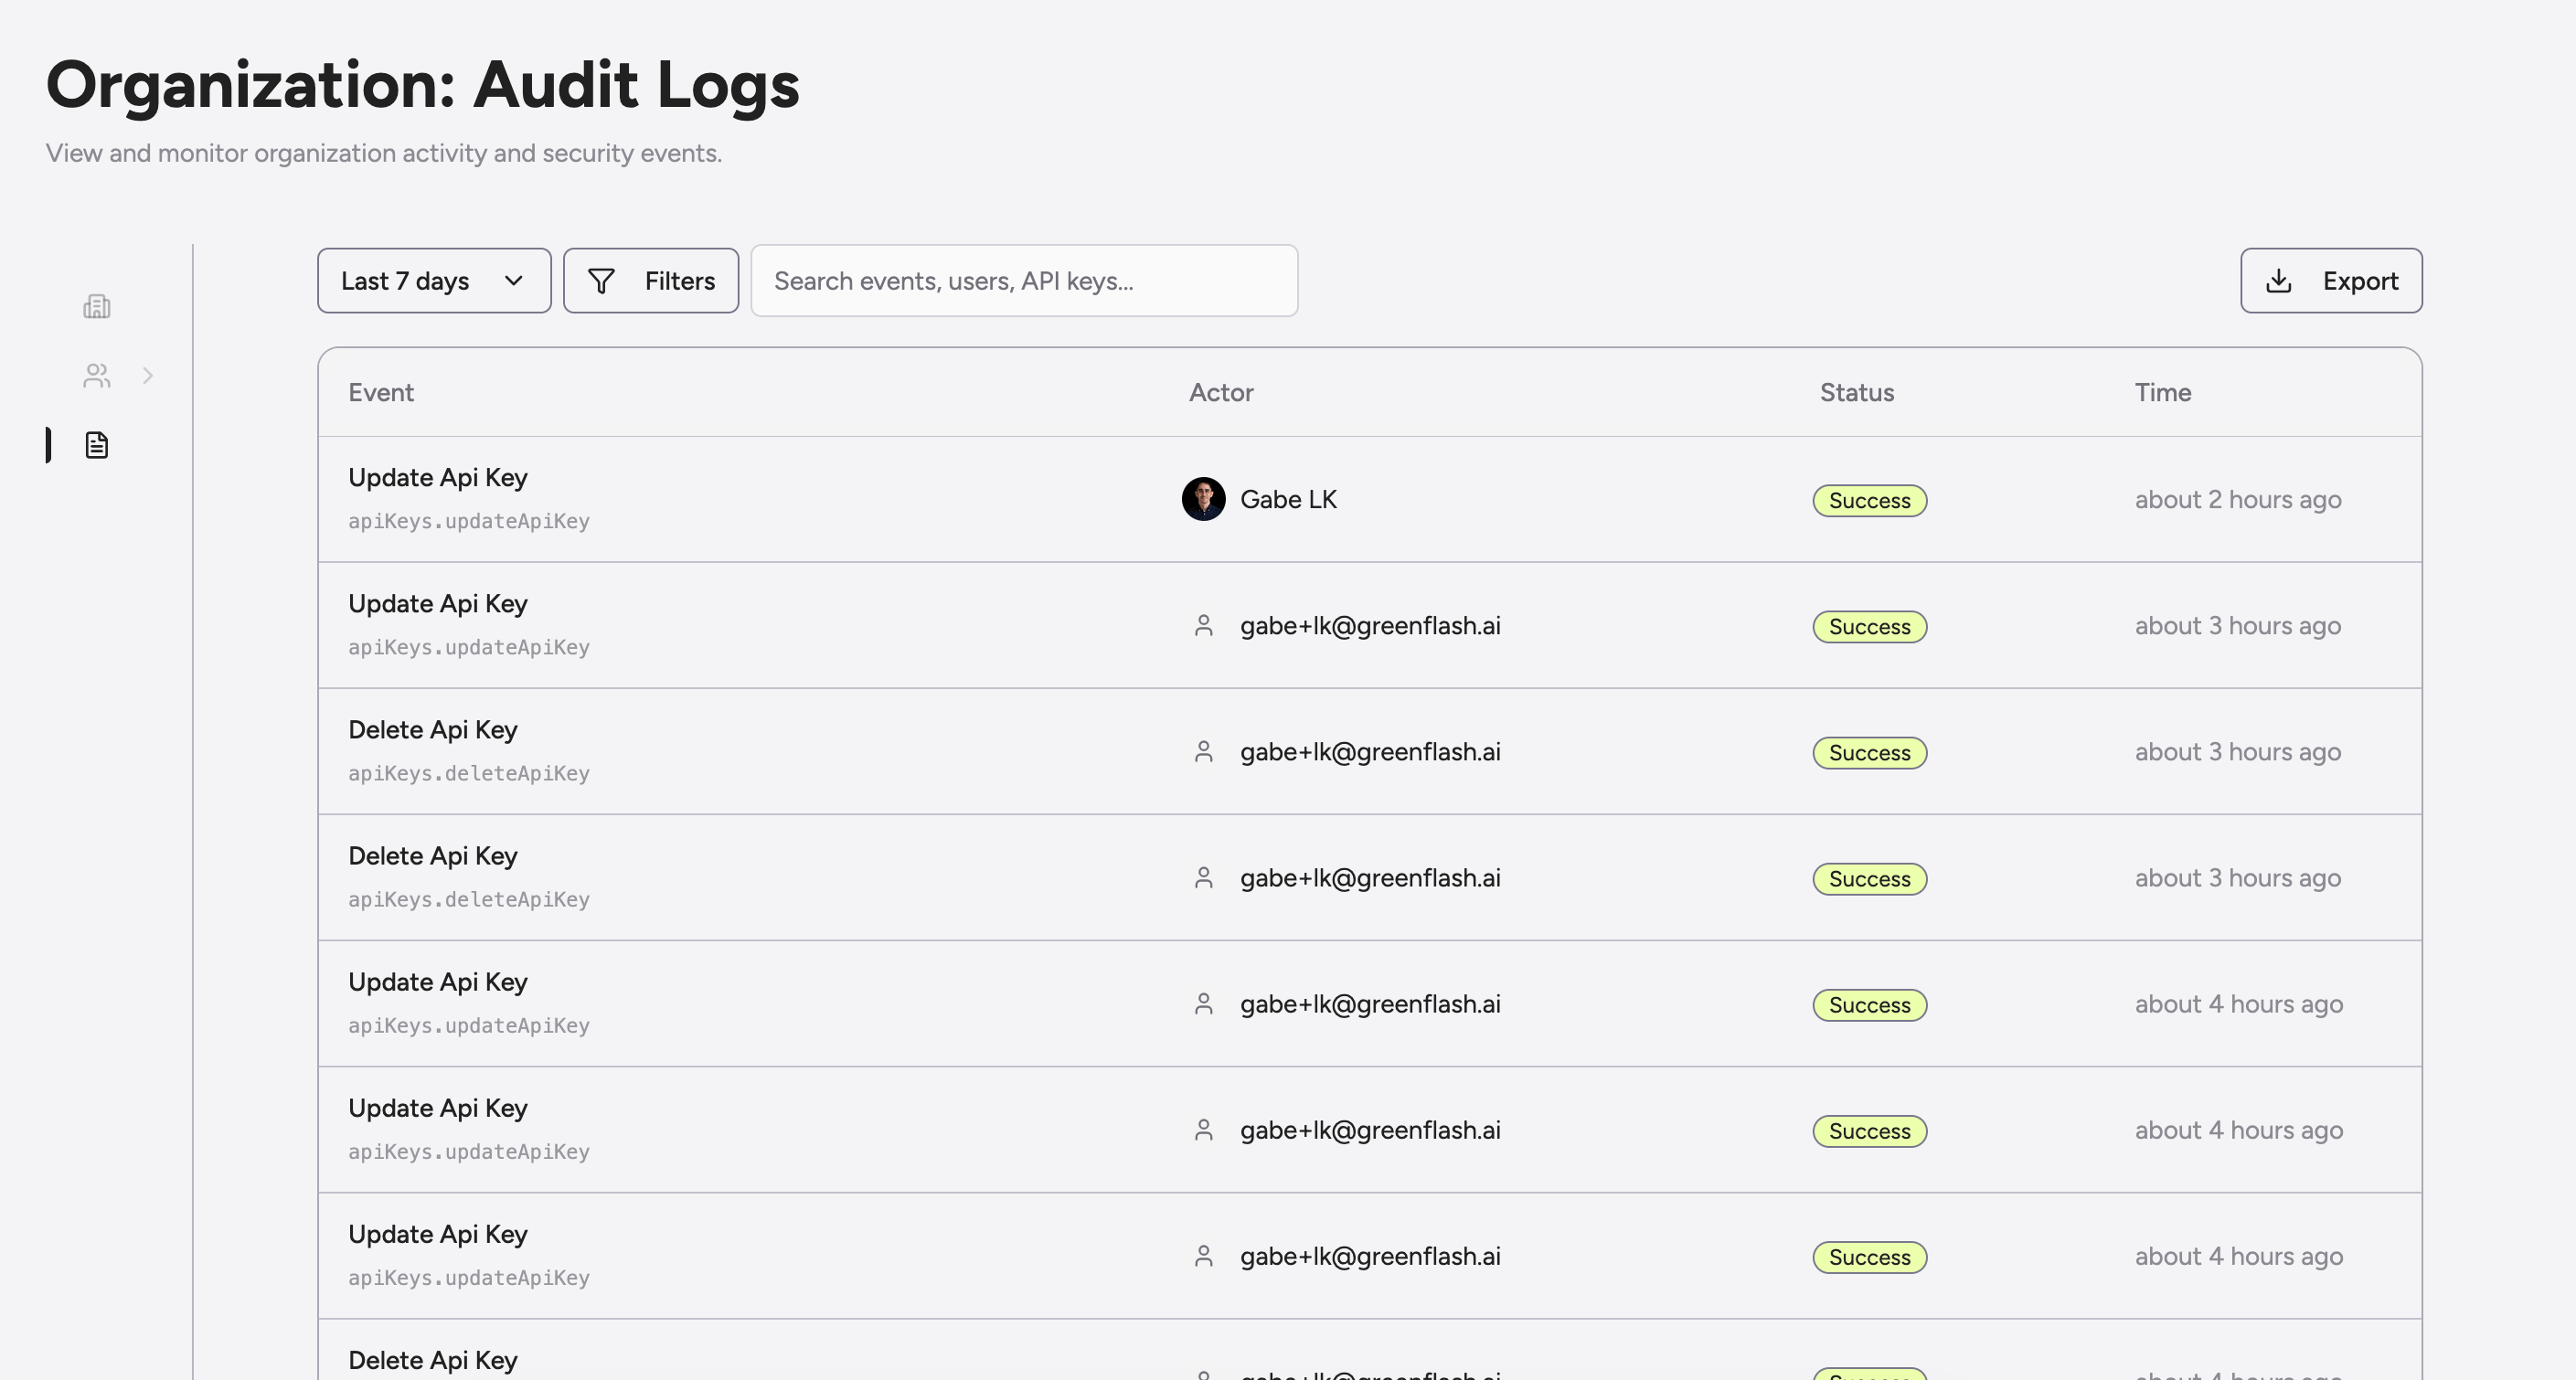
Task: Click the chevron arrow in Last 7 days
Action: coord(514,281)
